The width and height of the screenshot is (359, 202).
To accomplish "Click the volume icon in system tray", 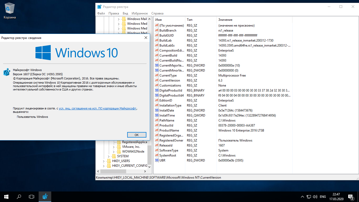I will click(x=315, y=197).
